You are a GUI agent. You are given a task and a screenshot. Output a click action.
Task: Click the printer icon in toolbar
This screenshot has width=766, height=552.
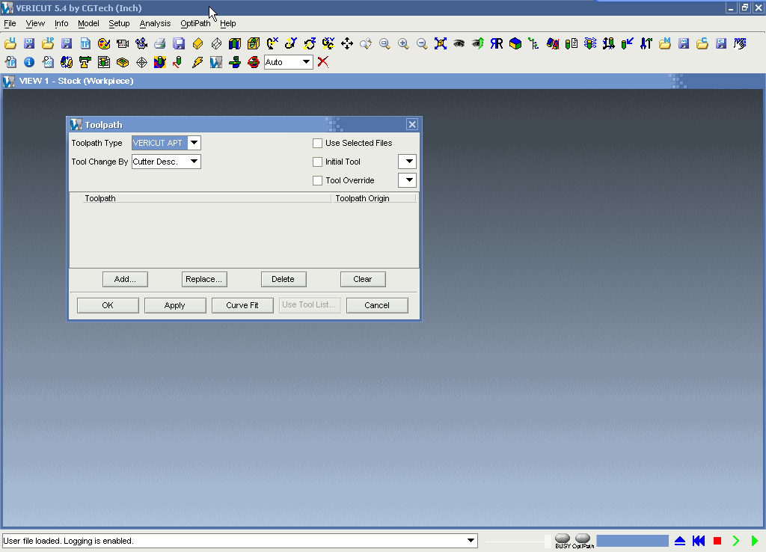point(160,43)
